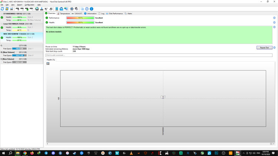Open Help via the question mark icon
The height and width of the screenshot is (156, 278).
pos(87,9)
